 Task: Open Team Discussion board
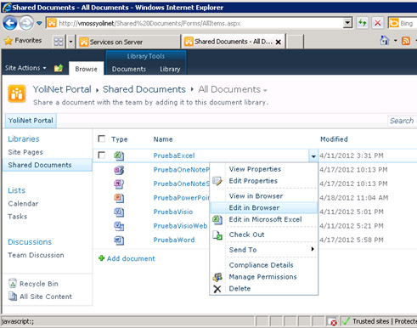click(x=36, y=255)
